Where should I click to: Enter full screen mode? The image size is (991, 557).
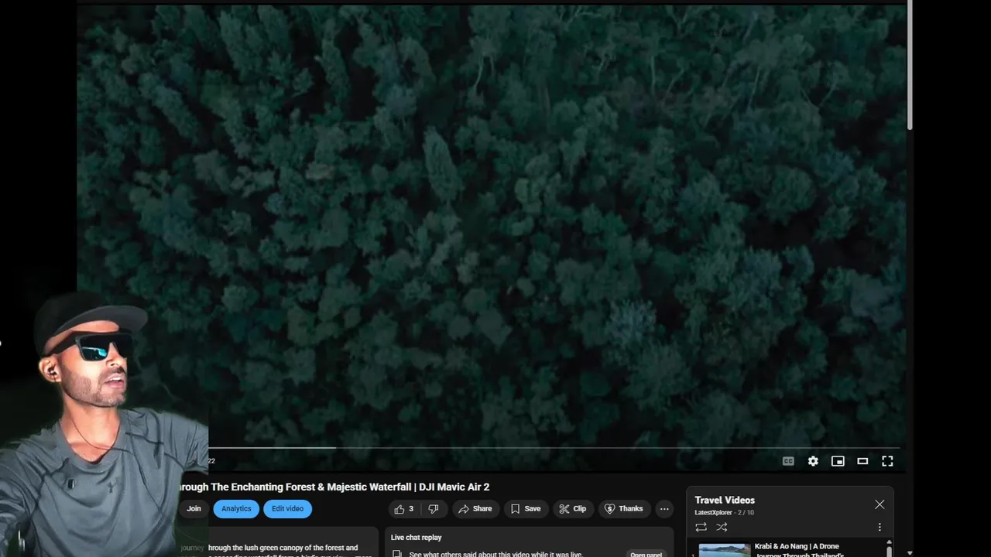(887, 461)
